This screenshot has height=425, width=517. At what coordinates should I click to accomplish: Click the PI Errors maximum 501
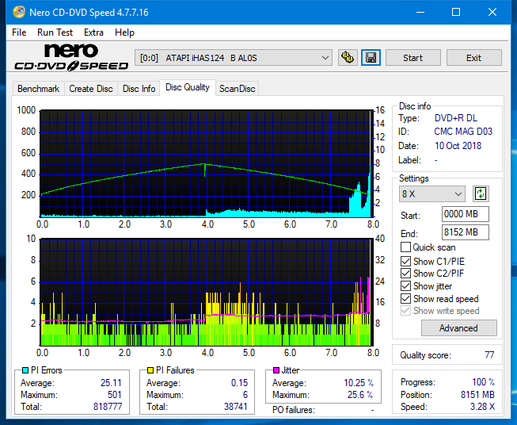coord(115,395)
